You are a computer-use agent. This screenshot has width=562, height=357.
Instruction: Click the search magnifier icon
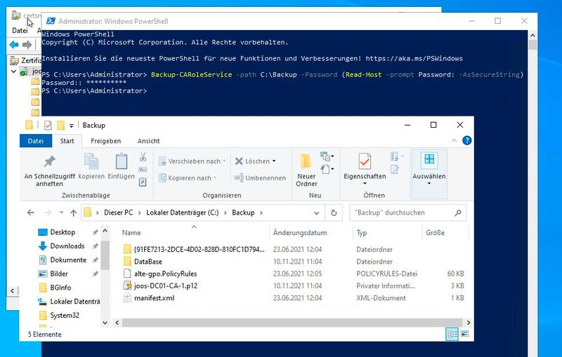458,213
